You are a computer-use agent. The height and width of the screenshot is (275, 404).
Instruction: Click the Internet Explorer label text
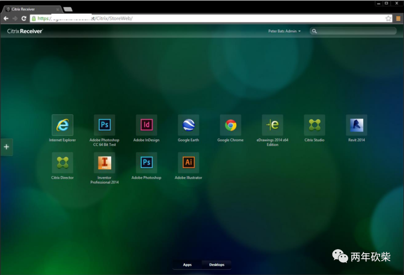pos(62,140)
